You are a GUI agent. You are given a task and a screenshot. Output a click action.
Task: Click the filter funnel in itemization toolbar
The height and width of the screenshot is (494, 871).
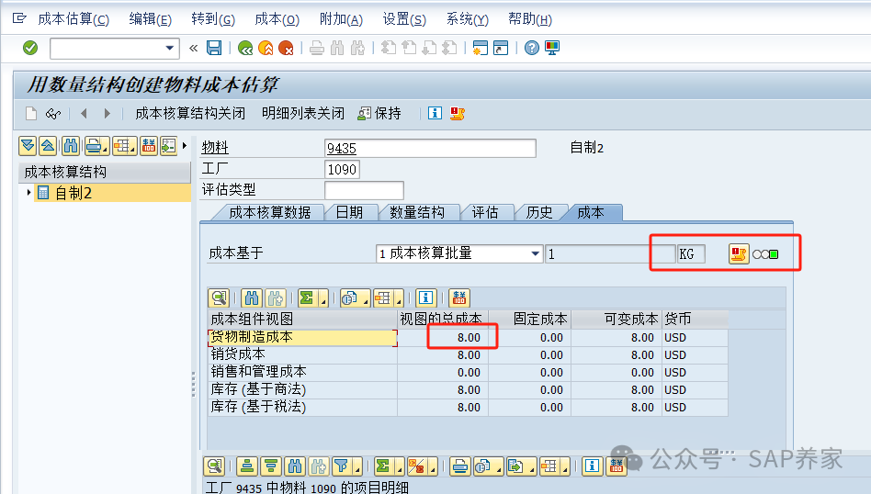tap(341, 466)
